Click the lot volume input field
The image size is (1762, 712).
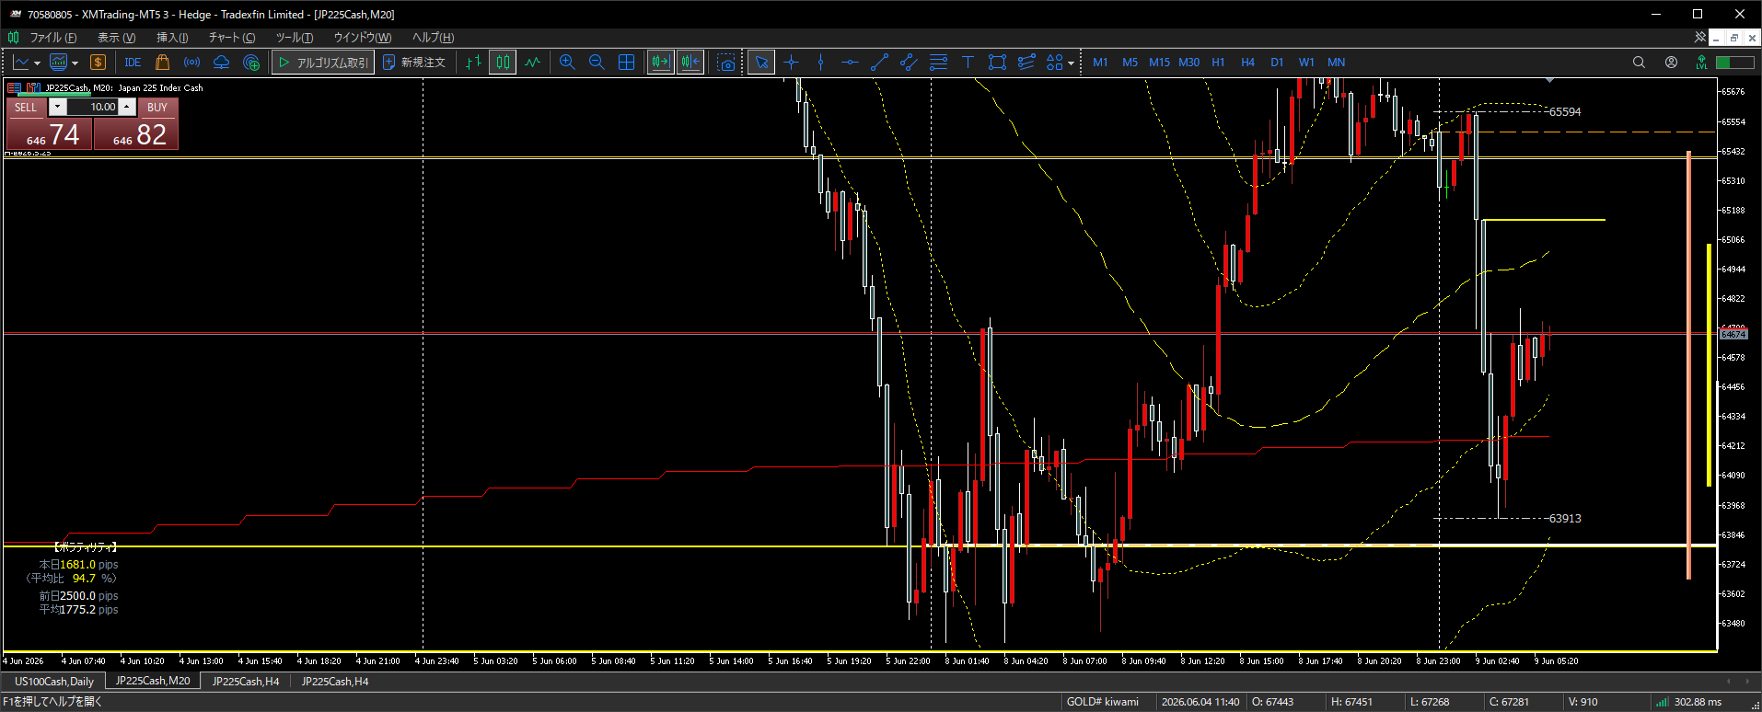93,107
